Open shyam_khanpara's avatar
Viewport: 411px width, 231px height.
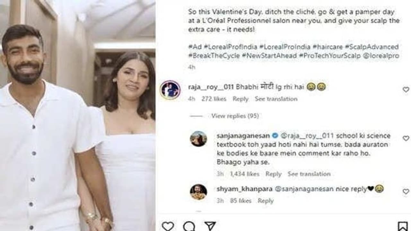tap(198, 192)
